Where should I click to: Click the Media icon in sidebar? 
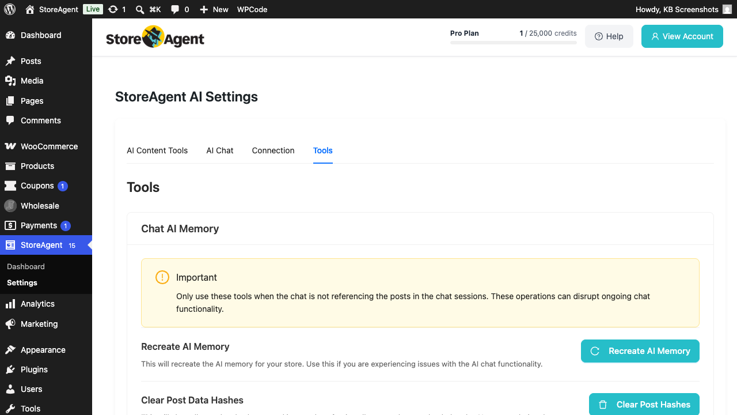coord(10,81)
